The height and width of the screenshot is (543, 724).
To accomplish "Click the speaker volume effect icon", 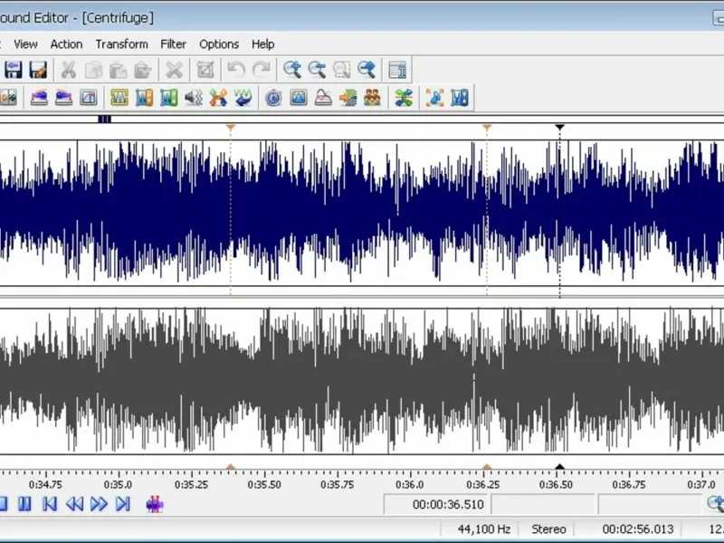I will (193, 98).
